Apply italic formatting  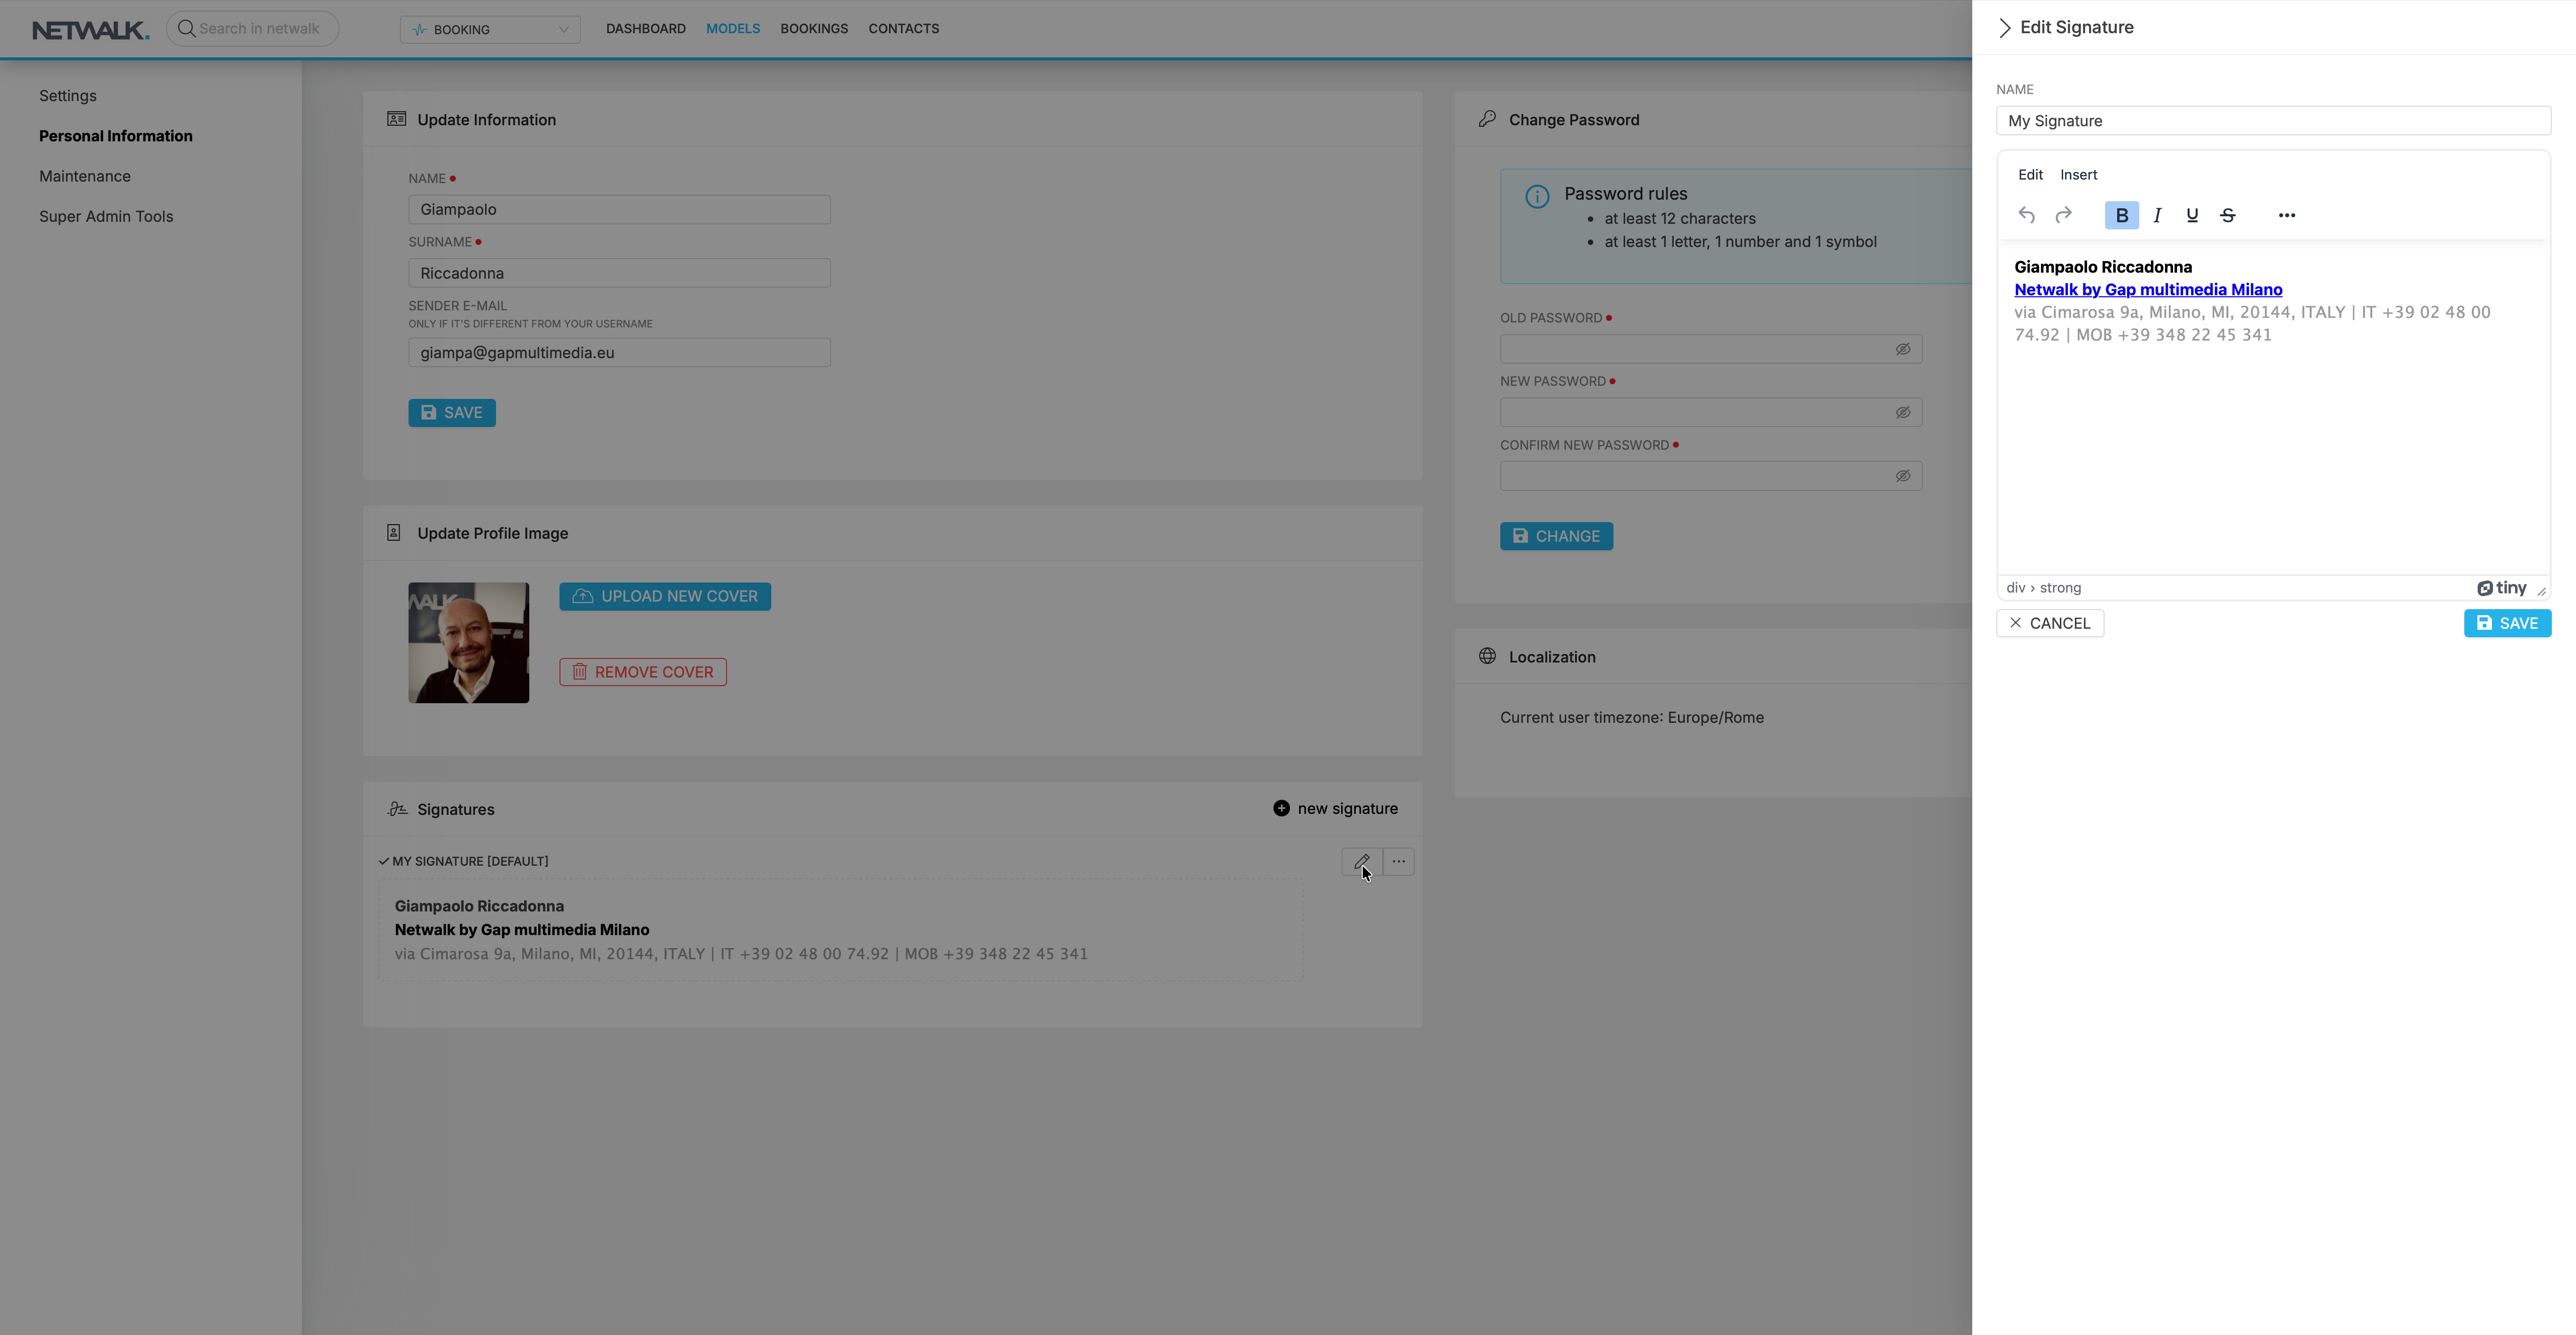point(2157,215)
